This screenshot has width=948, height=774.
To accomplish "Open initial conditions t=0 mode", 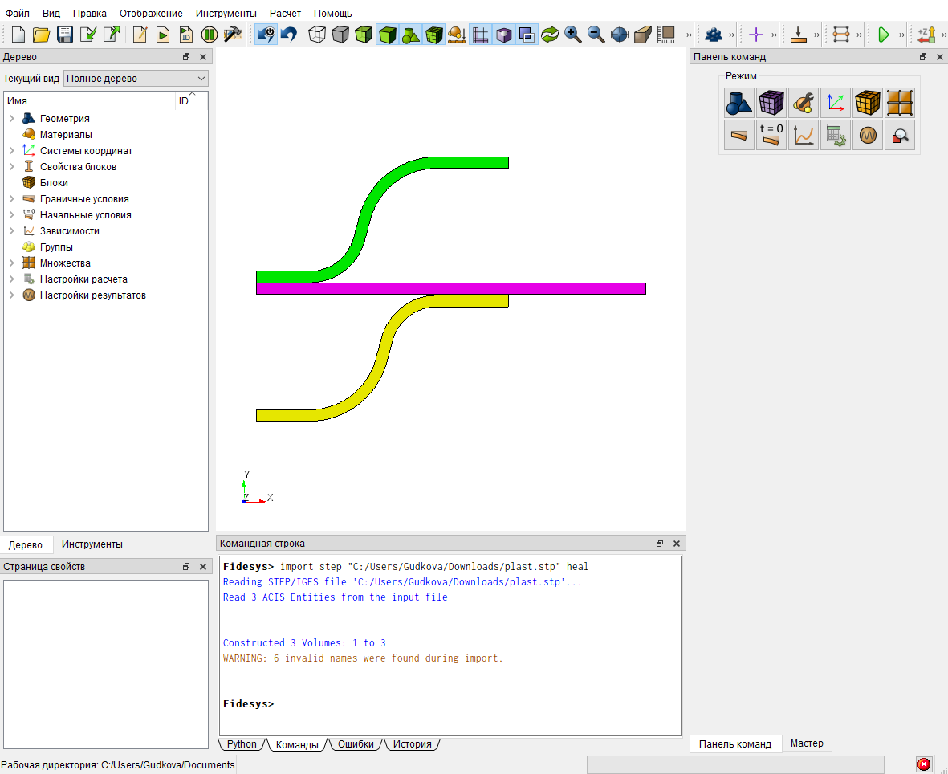I will (x=771, y=135).
